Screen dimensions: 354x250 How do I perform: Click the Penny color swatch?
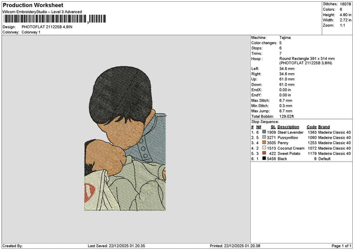[x=264, y=142]
